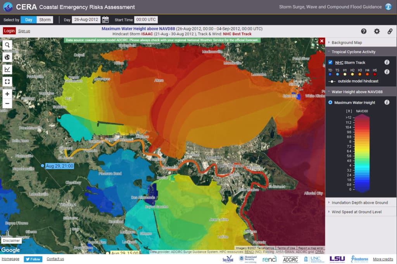397x264 pixels.
Task: Expand the Background Map section
Action: point(347,42)
